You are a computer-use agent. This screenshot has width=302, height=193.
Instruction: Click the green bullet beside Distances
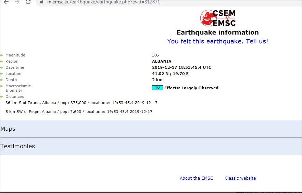(2, 96)
